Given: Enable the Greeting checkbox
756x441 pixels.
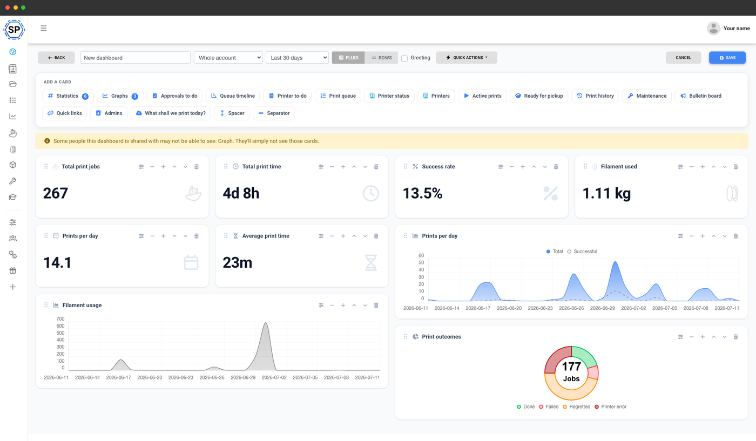Looking at the screenshot, I should click(x=404, y=58).
